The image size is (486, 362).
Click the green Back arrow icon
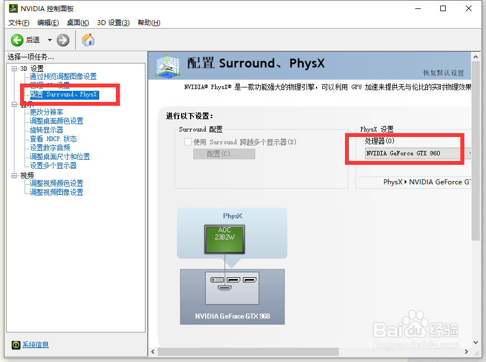click(x=17, y=40)
